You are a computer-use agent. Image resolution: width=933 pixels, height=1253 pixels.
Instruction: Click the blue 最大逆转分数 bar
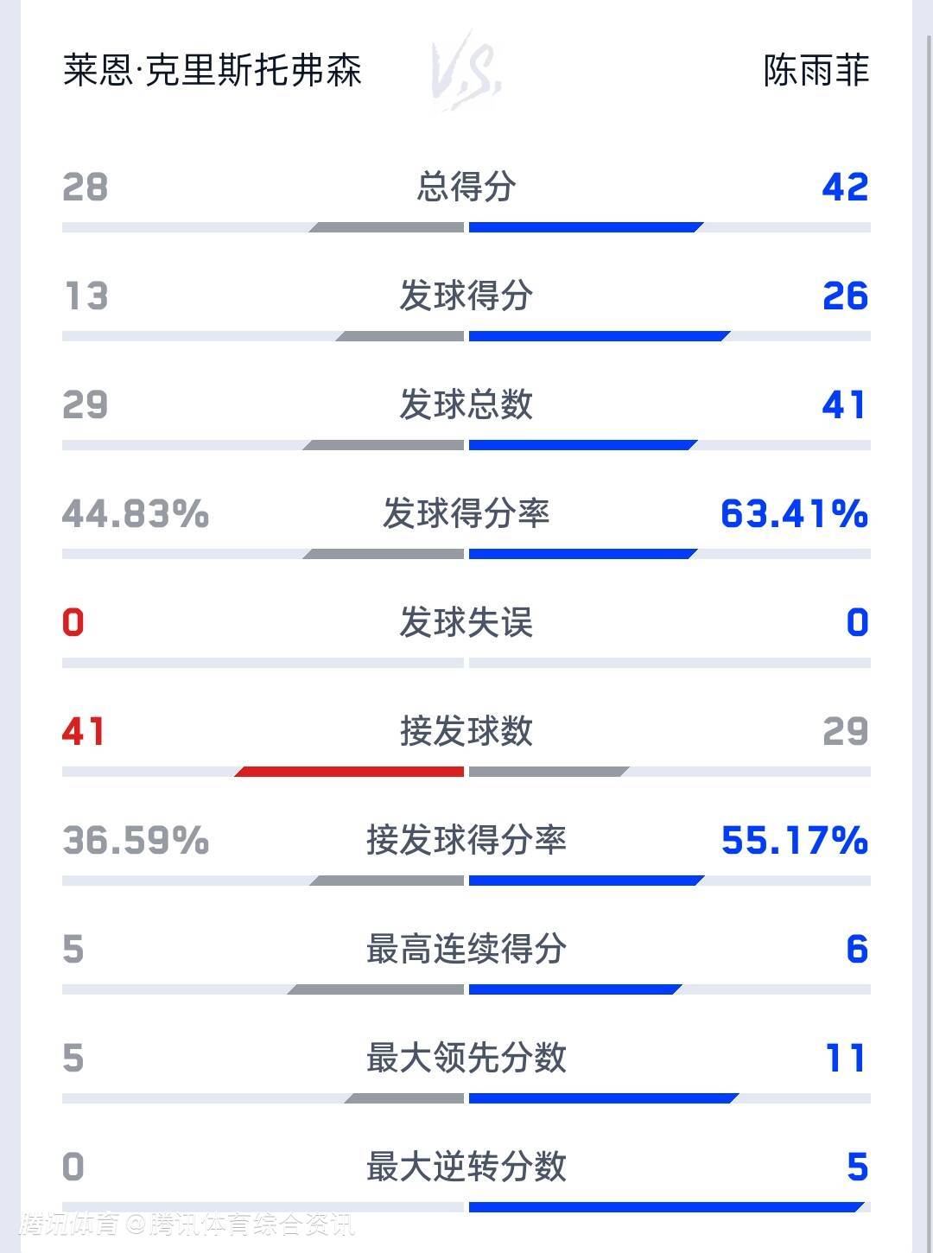tap(667, 1207)
